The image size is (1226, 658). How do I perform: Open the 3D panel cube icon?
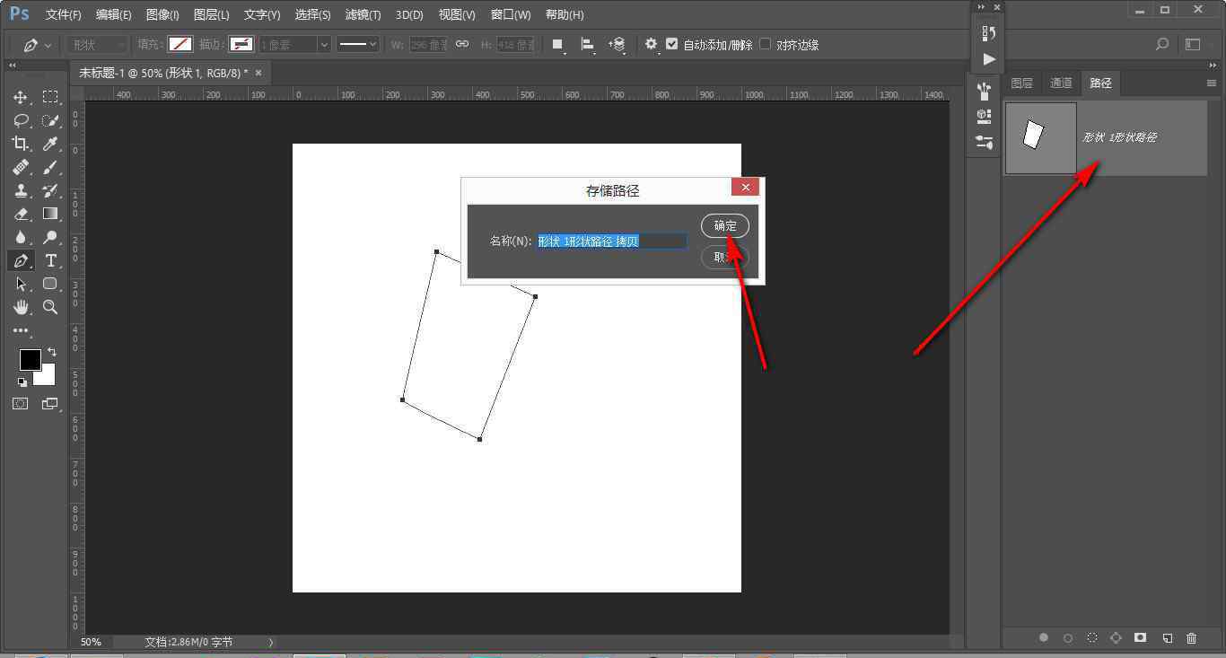pyautogui.click(x=984, y=116)
